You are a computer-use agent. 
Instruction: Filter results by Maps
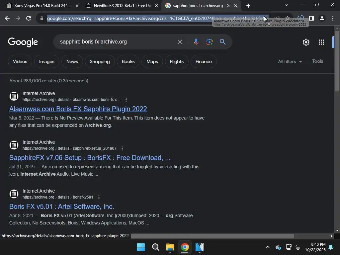click(x=152, y=61)
